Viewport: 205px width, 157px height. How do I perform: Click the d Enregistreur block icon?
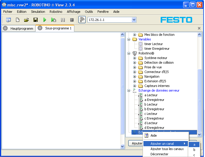pos(141,128)
